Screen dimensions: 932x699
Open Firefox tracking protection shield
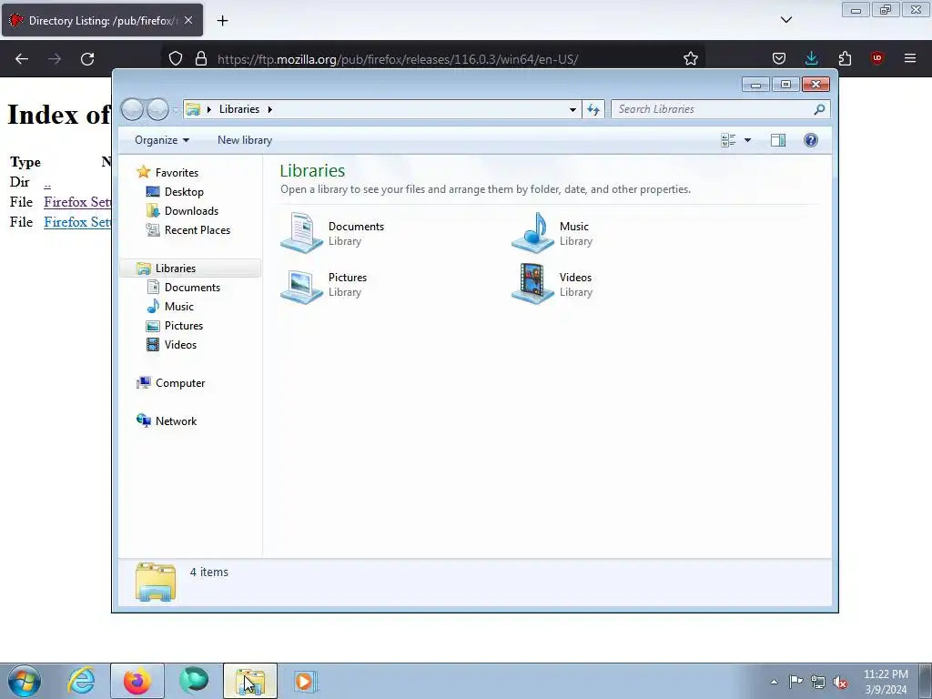tap(176, 59)
